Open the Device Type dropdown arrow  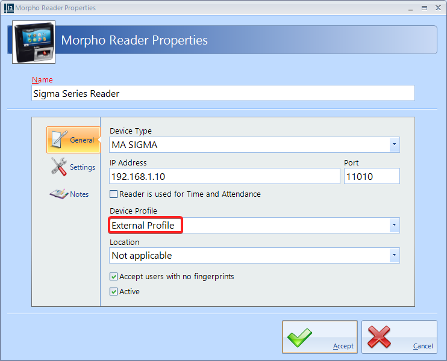tap(394, 144)
